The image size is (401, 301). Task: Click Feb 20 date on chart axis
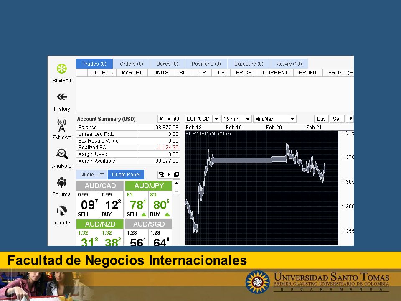(x=274, y=128)
